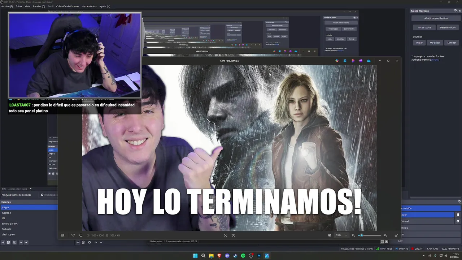Click Modificar for youtube output
The height and width of the screenshot is (260, 462).
(x=435, y=43)
